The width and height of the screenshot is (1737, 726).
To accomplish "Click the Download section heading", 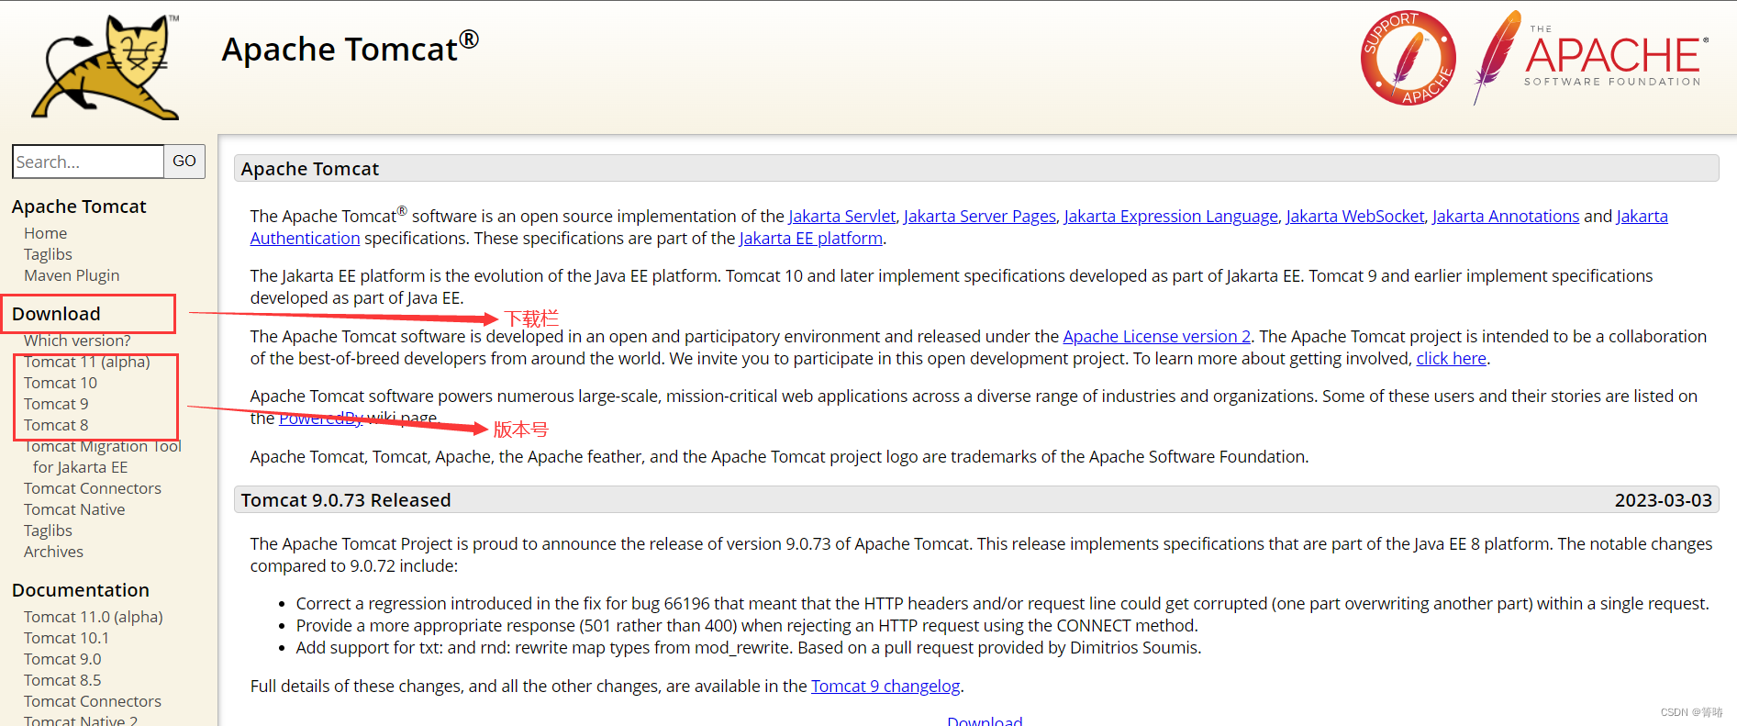I will 56,314.
